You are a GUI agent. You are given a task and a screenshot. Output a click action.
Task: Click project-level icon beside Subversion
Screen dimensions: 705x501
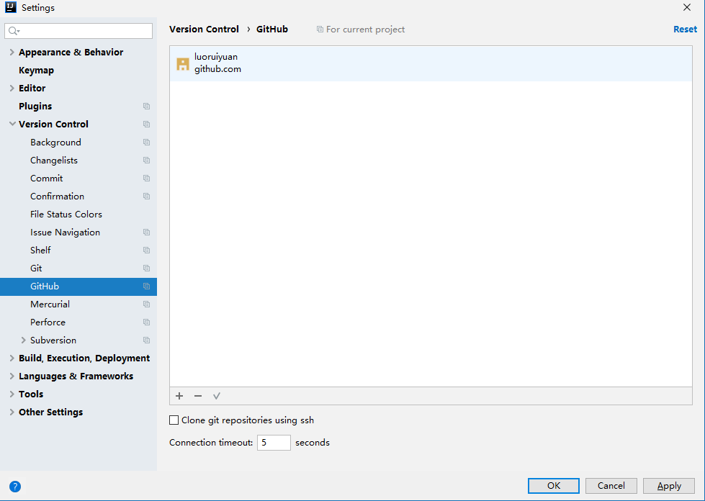coord(147,340)
